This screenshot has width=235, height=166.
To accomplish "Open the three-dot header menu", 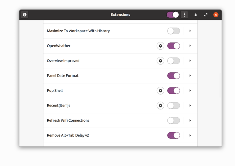I will (184, 15).
